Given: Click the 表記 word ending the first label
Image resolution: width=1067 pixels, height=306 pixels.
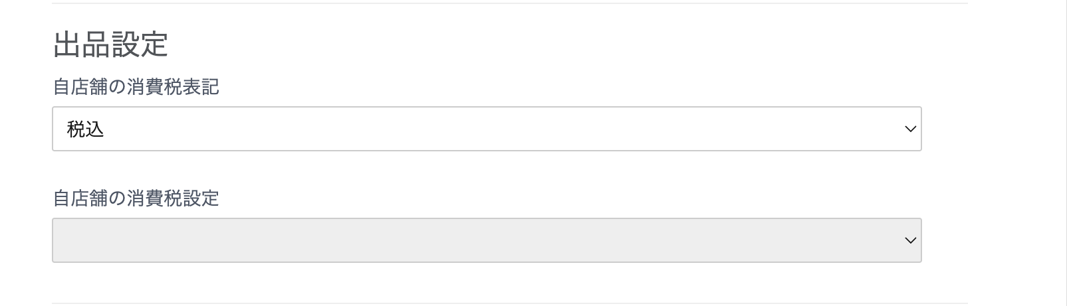Looking at the screenshot, I should 201,87.
